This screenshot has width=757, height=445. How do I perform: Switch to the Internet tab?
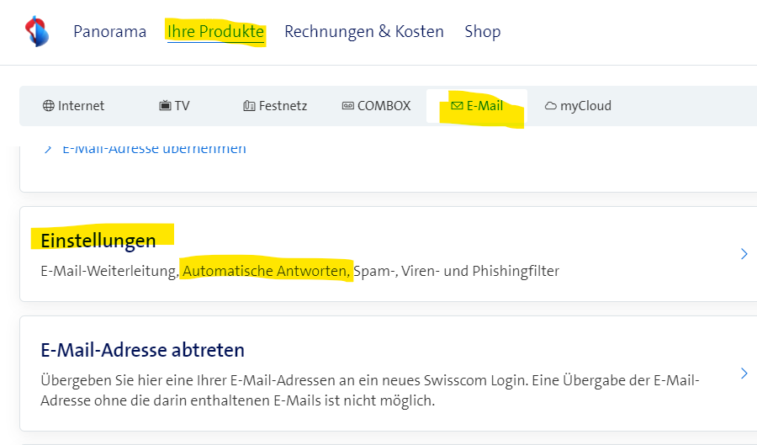point(81,106)
